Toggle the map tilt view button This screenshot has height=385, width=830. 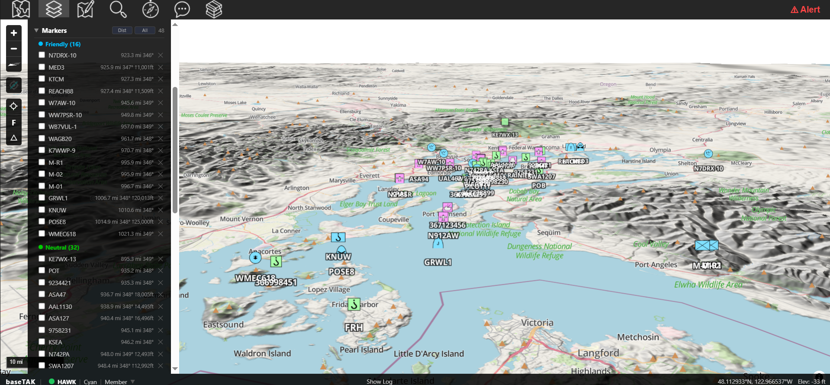pos(14,65)
